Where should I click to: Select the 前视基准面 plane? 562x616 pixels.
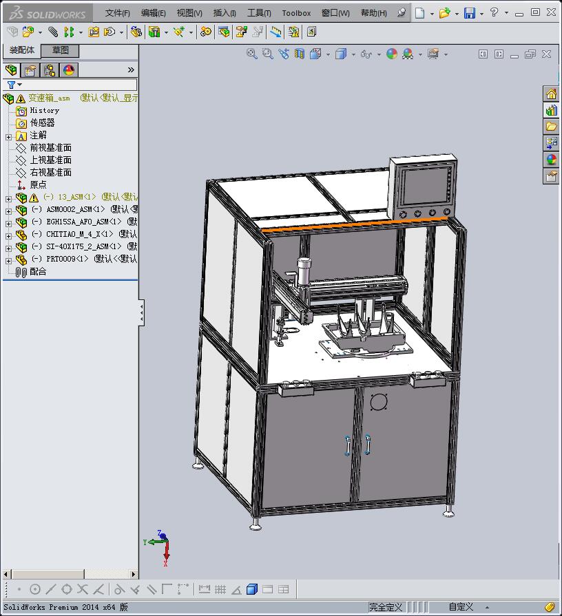(51, 148)
